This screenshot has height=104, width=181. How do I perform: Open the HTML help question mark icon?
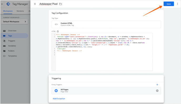tap(58, 32)
